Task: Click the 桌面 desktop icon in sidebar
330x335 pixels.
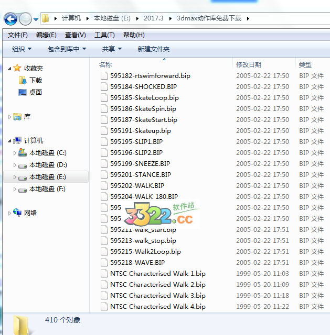Action: [x=23, y=92]
